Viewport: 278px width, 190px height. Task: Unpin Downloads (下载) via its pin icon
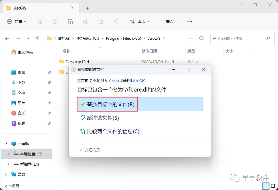click(49, 82)
